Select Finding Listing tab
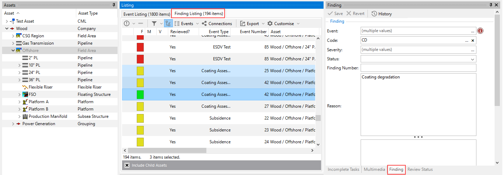The width and height of the screenshot is (503, 175). coord(198,14)
